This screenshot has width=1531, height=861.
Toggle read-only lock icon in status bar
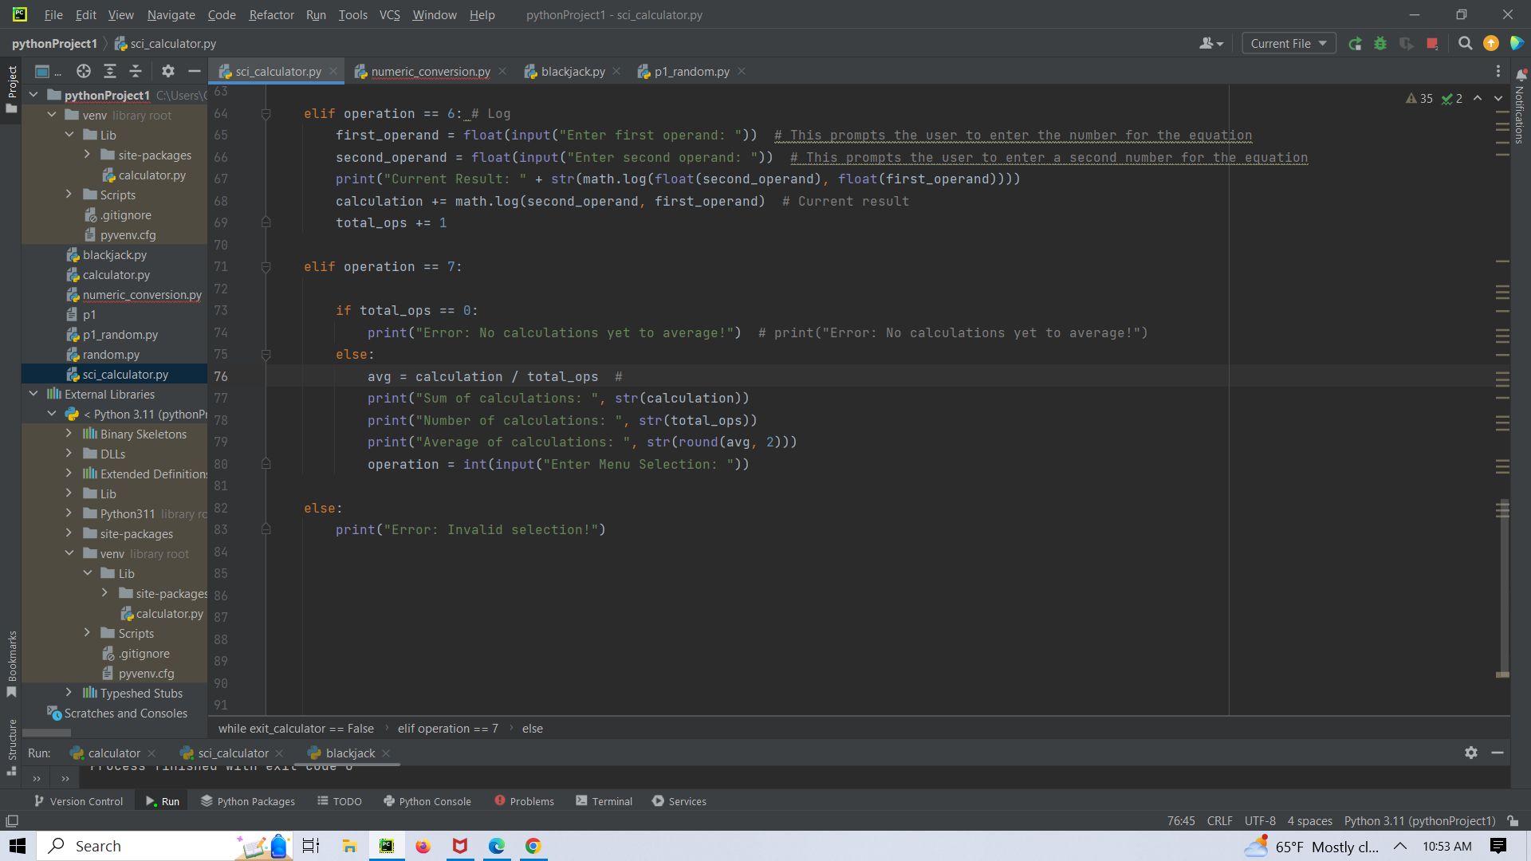(1513, 821)
